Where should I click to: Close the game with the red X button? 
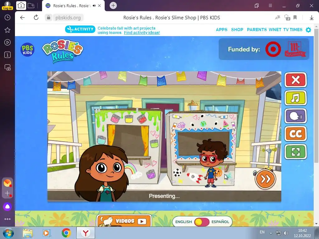pos(295,80)
